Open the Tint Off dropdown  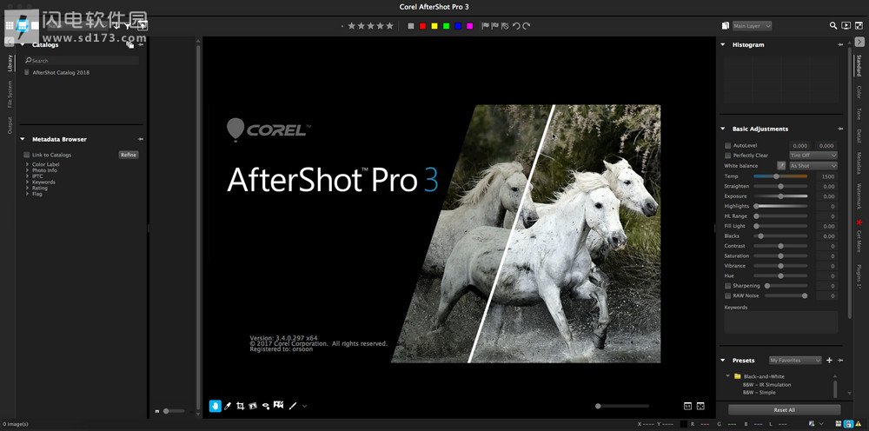[813, 156]
